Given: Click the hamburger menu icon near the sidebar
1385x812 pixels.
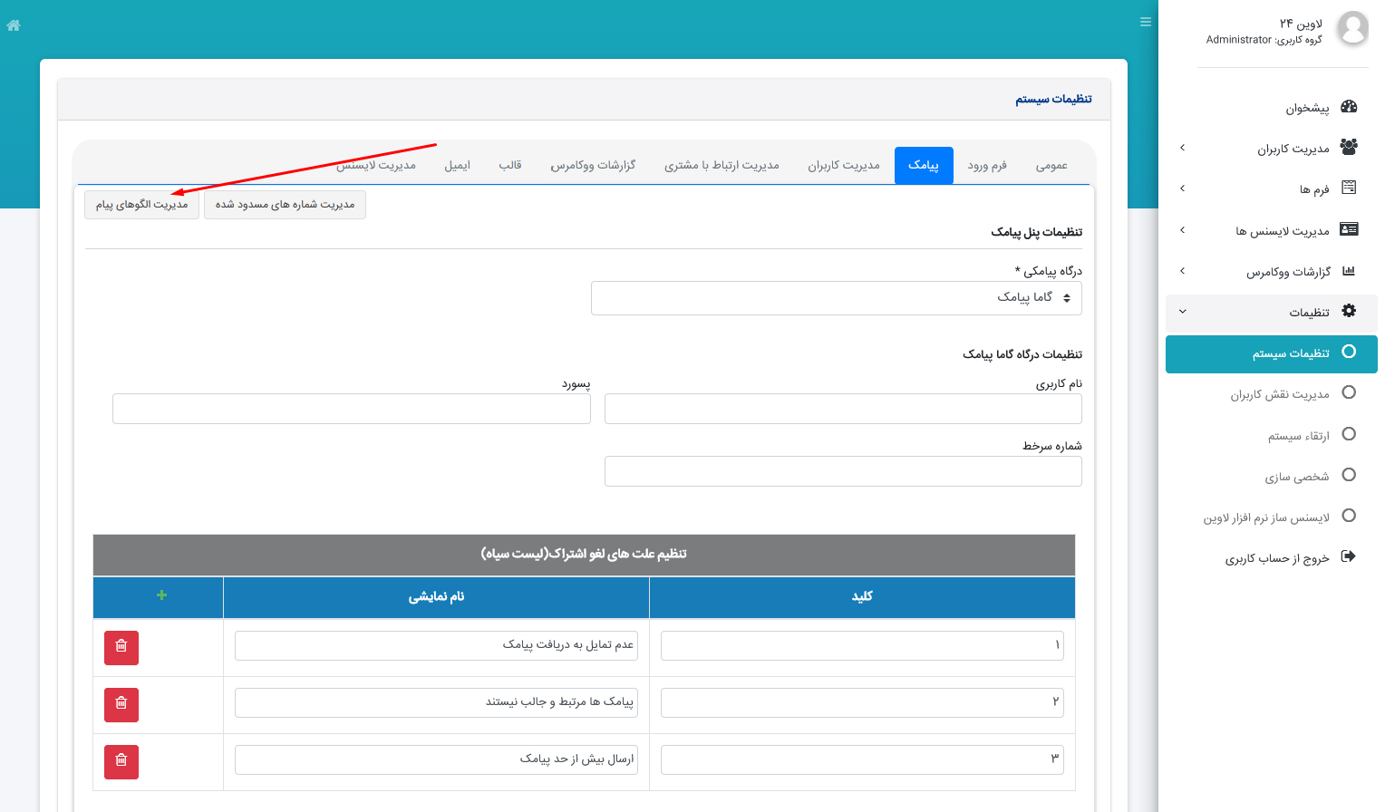Looking at the screenshot, I should [1145, 21].
